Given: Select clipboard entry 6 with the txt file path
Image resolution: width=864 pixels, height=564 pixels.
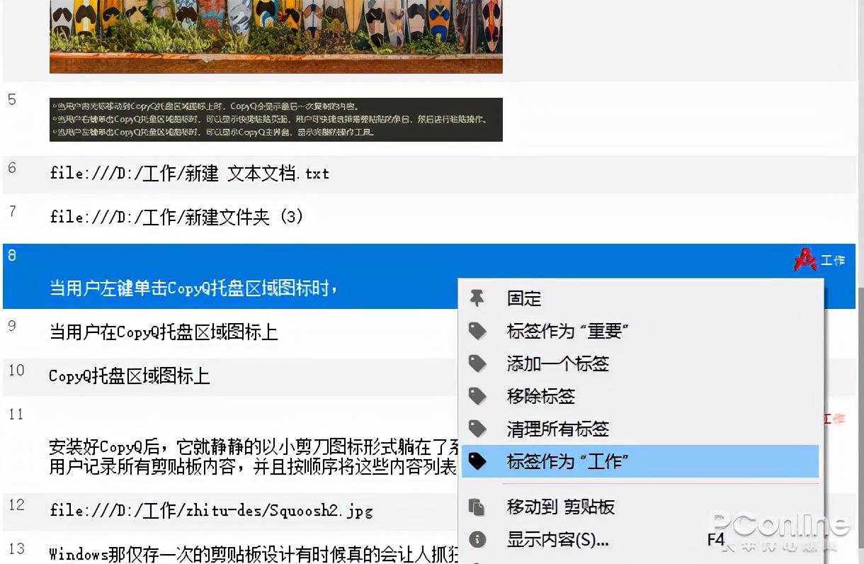Looking at the screenshot, I should tap(188, 174).
